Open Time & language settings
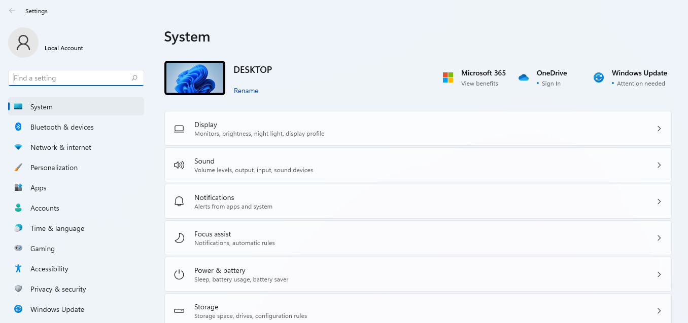The width and height of the screenshot is (688, 323). 57,228
